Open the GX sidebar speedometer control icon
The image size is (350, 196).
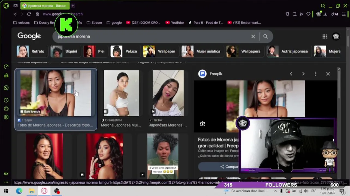(6, 67)
